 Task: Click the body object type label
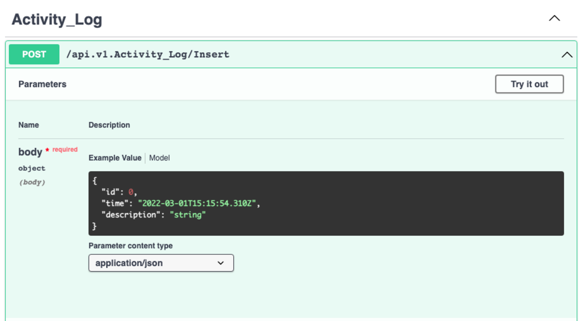pyautogui.click(x=32, y=168)
